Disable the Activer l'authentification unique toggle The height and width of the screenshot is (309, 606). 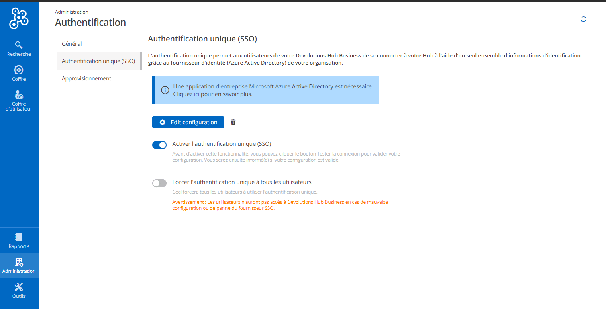[x=159, y=145]
